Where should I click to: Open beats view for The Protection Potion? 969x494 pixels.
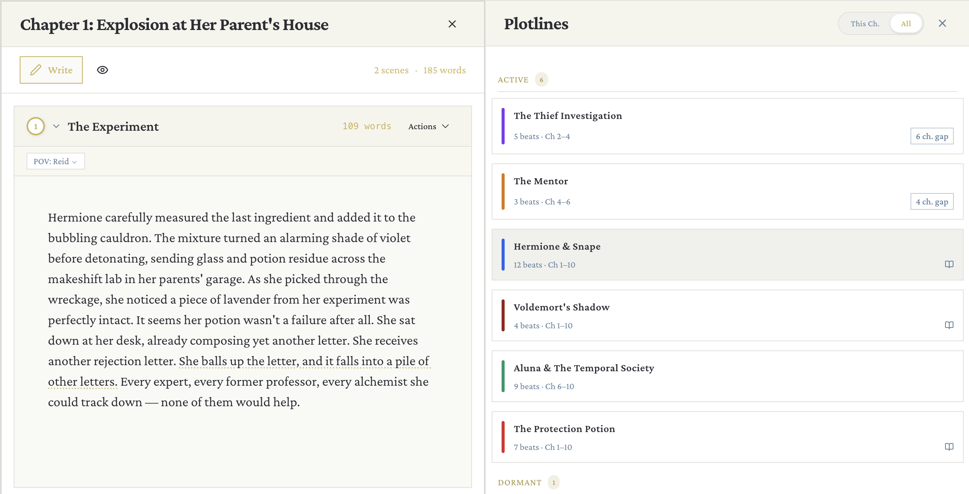[x=950, y=447]
